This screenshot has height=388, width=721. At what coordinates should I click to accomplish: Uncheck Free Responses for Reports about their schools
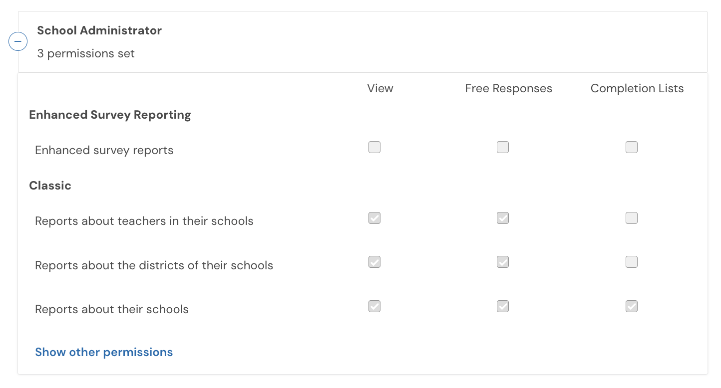tap(503, 306)
